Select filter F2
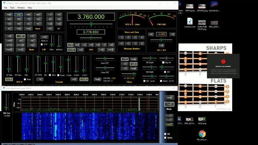This screenshot has height=145, width=258. (125, 64)
